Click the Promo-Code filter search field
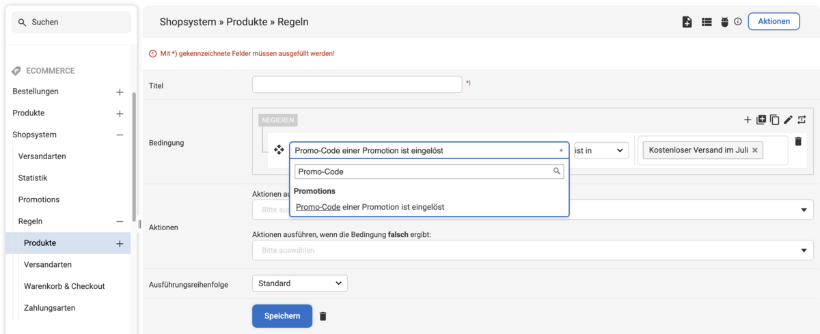 pos(429,171)
